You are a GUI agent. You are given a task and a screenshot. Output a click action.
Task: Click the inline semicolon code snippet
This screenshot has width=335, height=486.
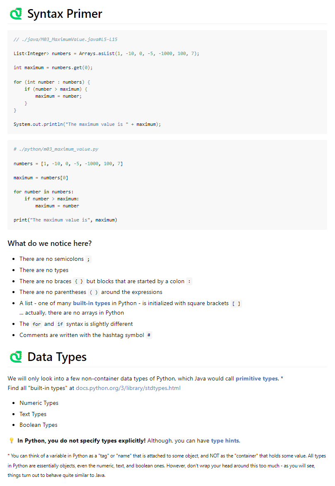(x=88, y=259)
